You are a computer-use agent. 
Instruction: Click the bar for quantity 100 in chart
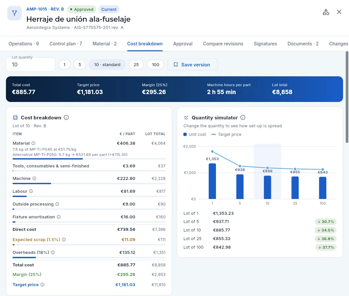[323, 188]
